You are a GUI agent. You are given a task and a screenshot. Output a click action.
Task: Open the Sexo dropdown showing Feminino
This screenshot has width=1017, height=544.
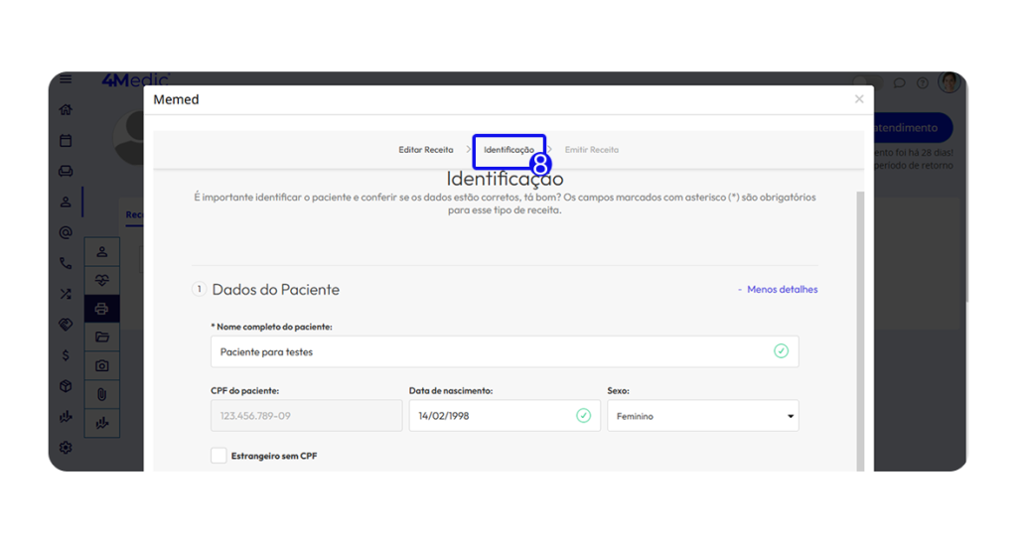tap(702, 416)
